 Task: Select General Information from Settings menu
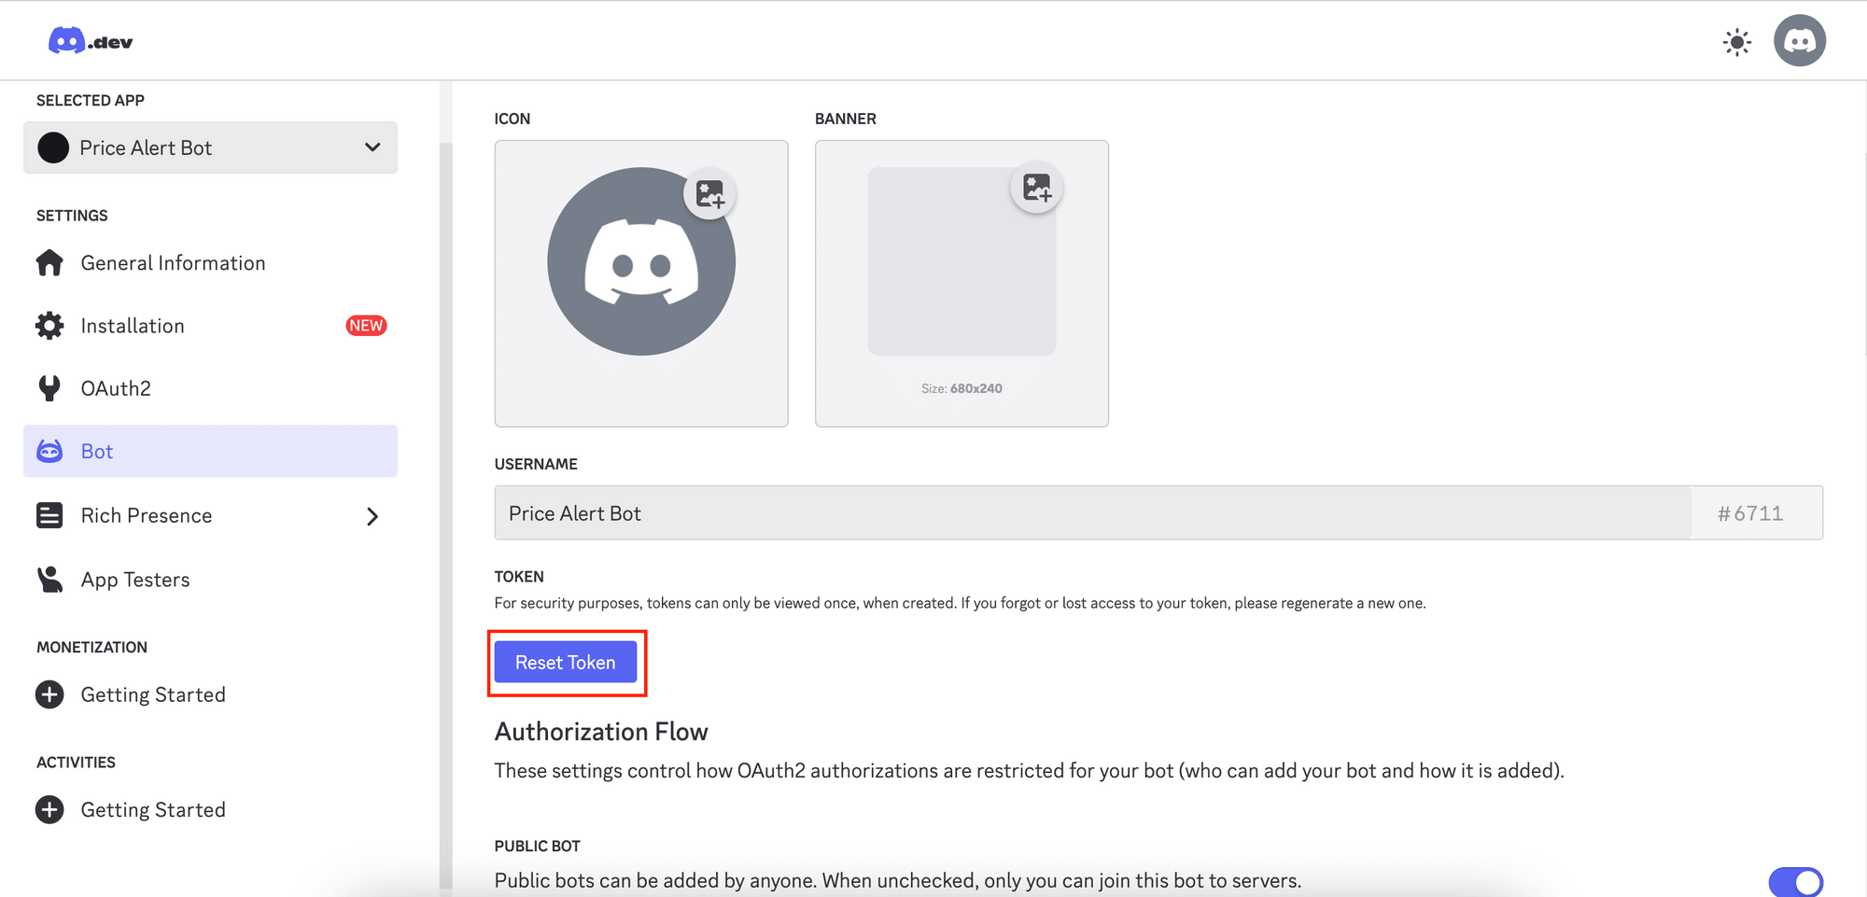[x=172, y=262]
